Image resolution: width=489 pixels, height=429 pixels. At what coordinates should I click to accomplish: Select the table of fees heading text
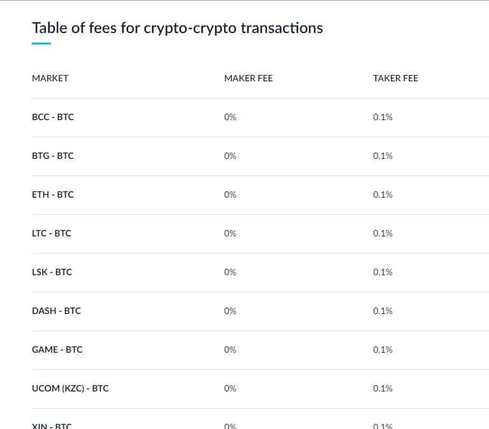[177, 28]
